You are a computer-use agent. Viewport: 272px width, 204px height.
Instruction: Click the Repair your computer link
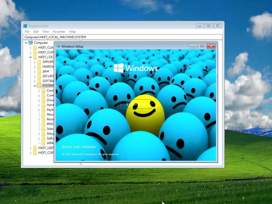point(79,147)
